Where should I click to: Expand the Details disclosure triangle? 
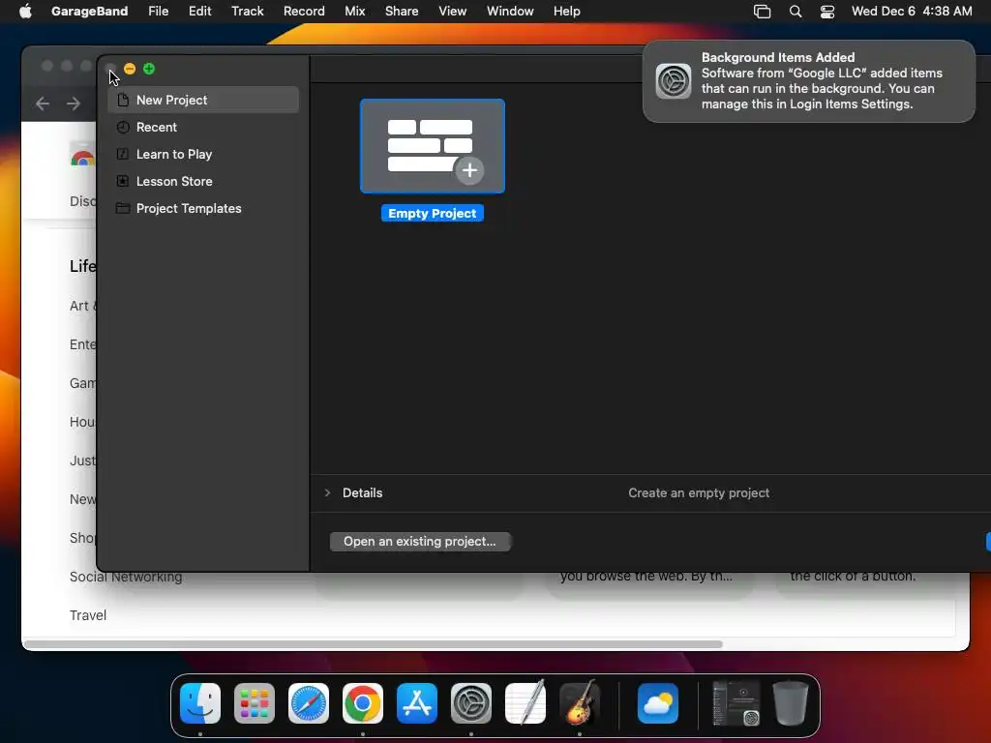[x=327, y=492]
